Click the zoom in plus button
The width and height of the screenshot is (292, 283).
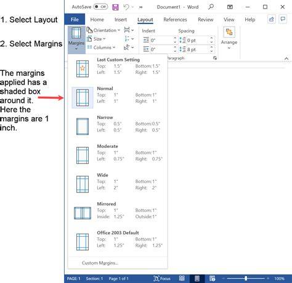(x=268, y=279)
